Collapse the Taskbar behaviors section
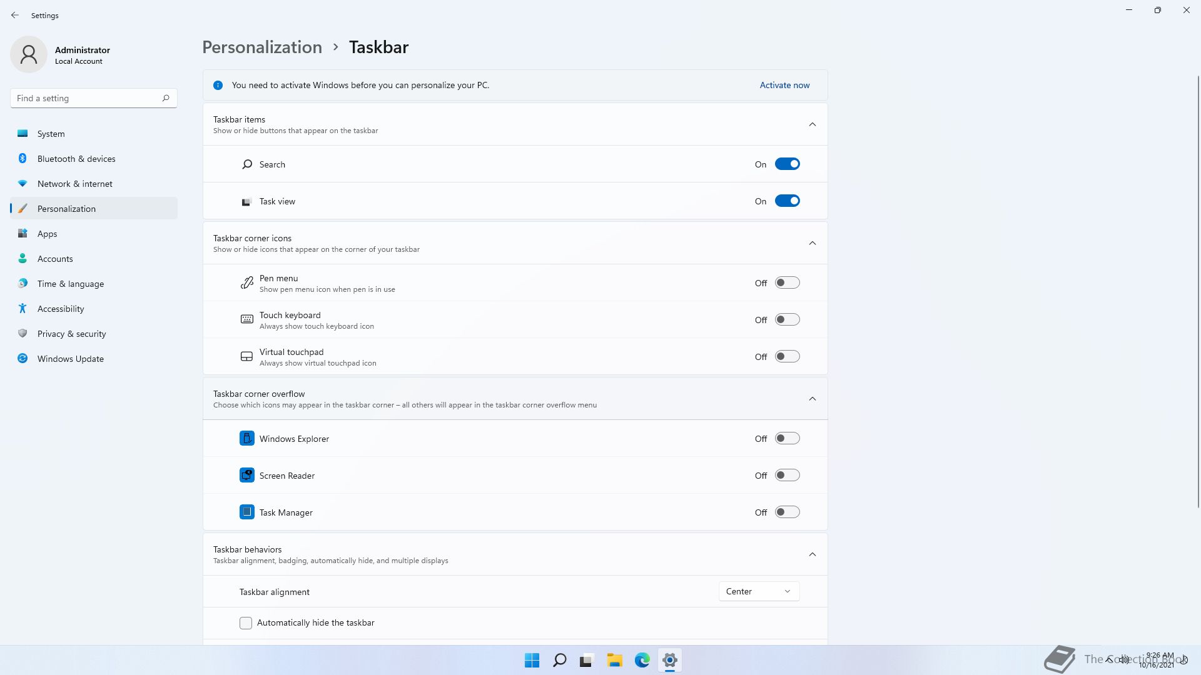This screenshot has width=1201, height=675. (x=813, y=554)
